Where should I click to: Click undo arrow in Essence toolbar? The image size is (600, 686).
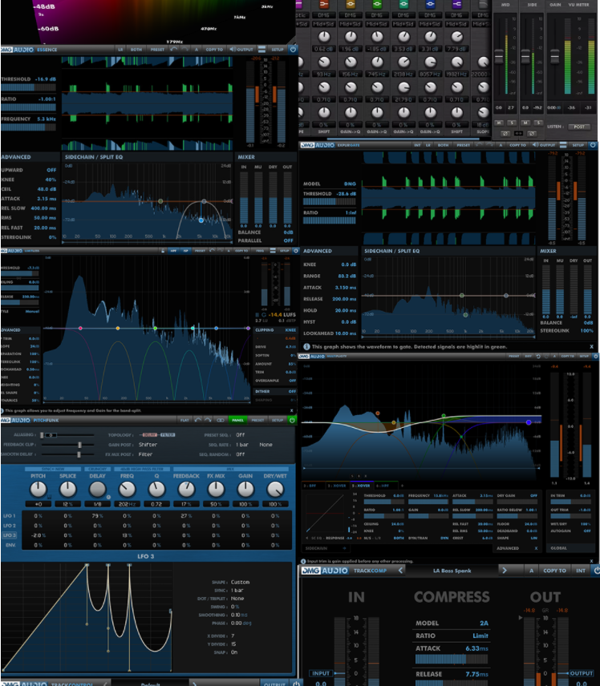coord(174,50)
